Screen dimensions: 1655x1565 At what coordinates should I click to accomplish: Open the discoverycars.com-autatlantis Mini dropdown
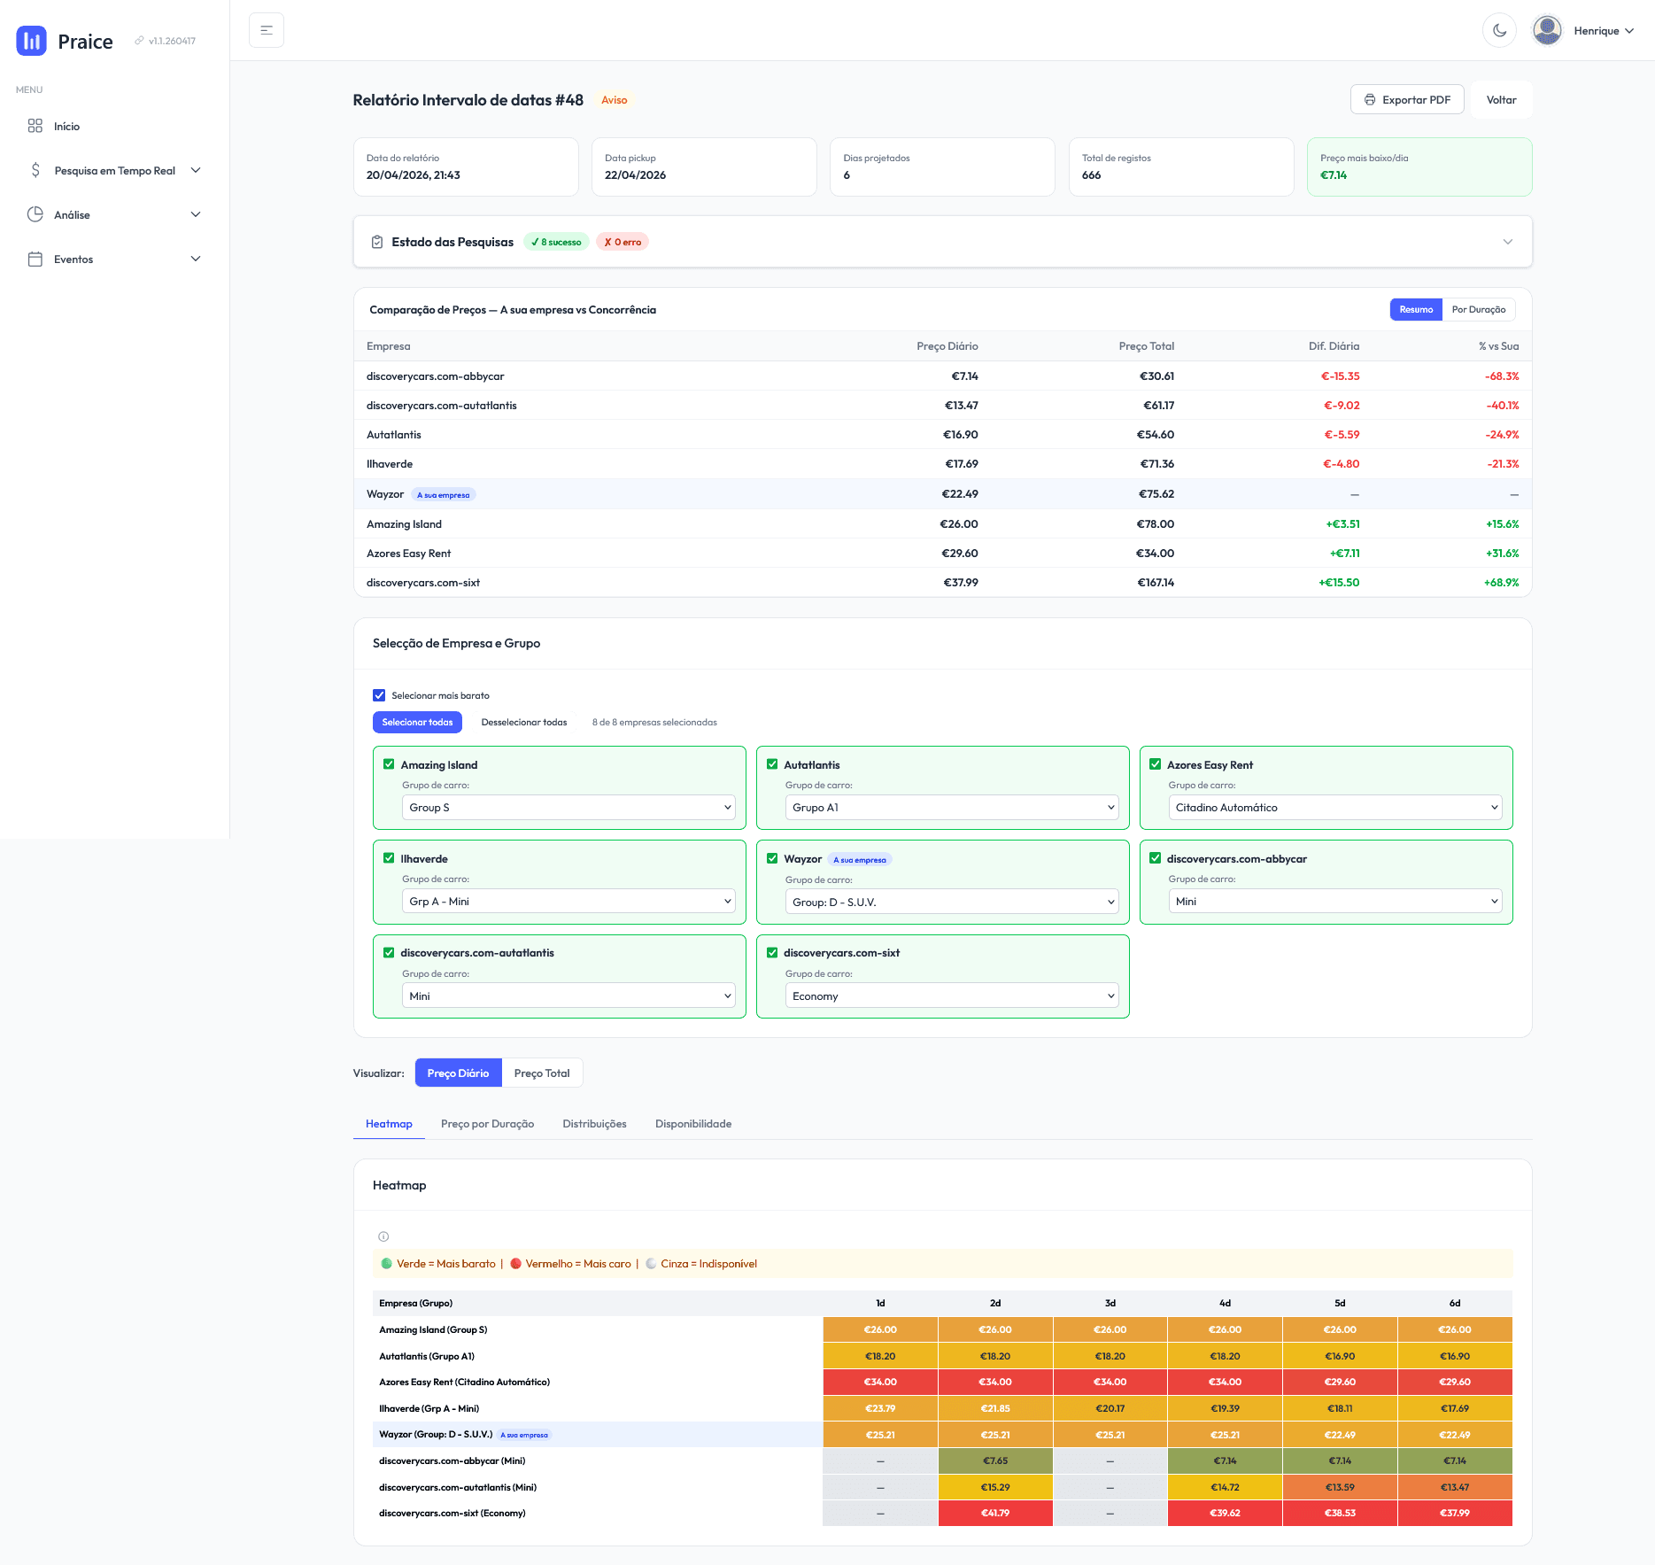(569, 996)
